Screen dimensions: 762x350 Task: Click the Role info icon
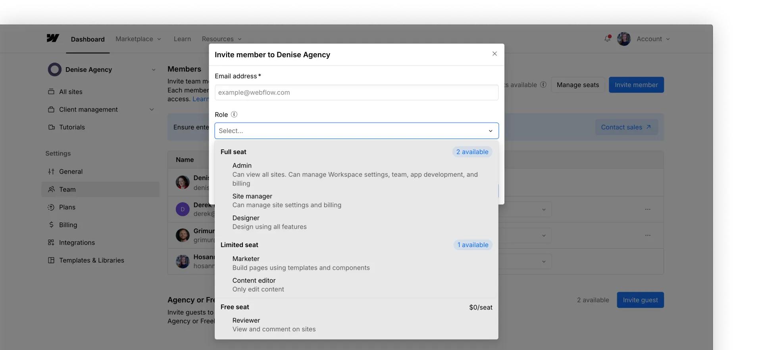click(x=234, y=114)
